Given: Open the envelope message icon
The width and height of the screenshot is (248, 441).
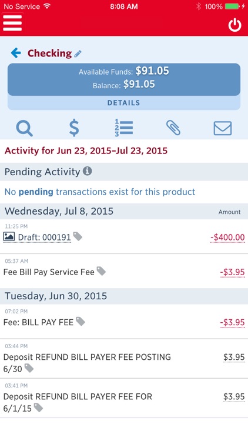Looking at the screenshot, I should pos(223,128).
